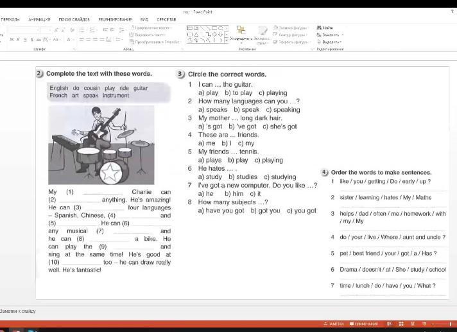457x332 pixels.
Task: Toggle underline (Ч) formatting
Action: coord(25,40)
